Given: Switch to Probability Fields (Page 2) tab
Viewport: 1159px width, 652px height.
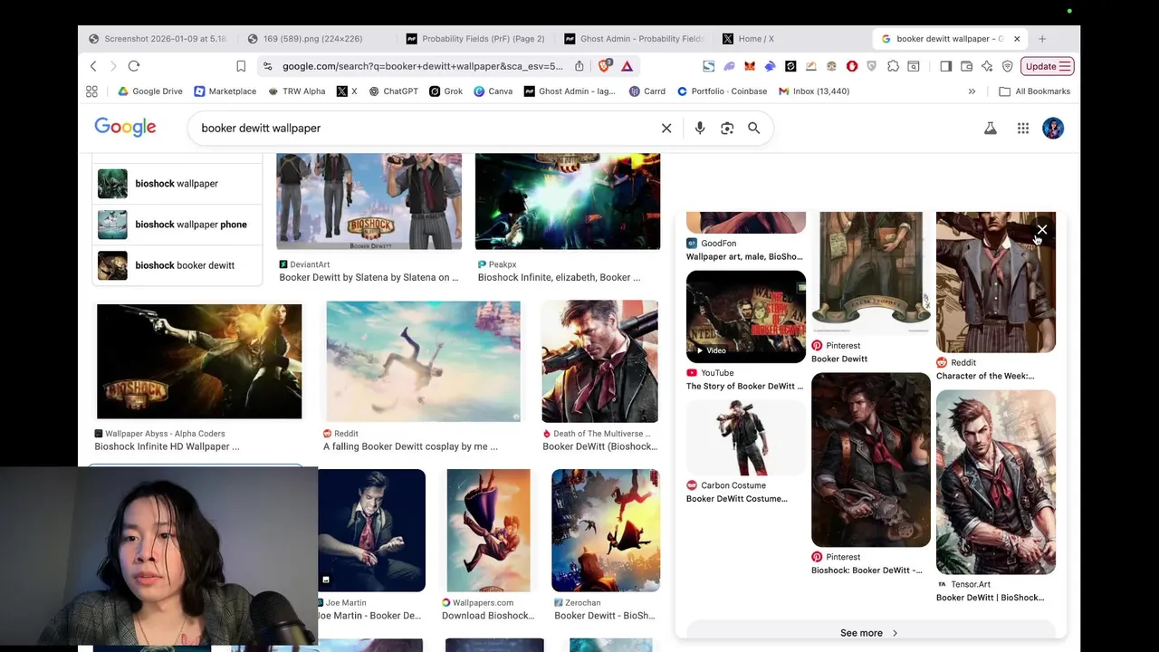Looking at the screenshot, I should (x=475, y=39).
